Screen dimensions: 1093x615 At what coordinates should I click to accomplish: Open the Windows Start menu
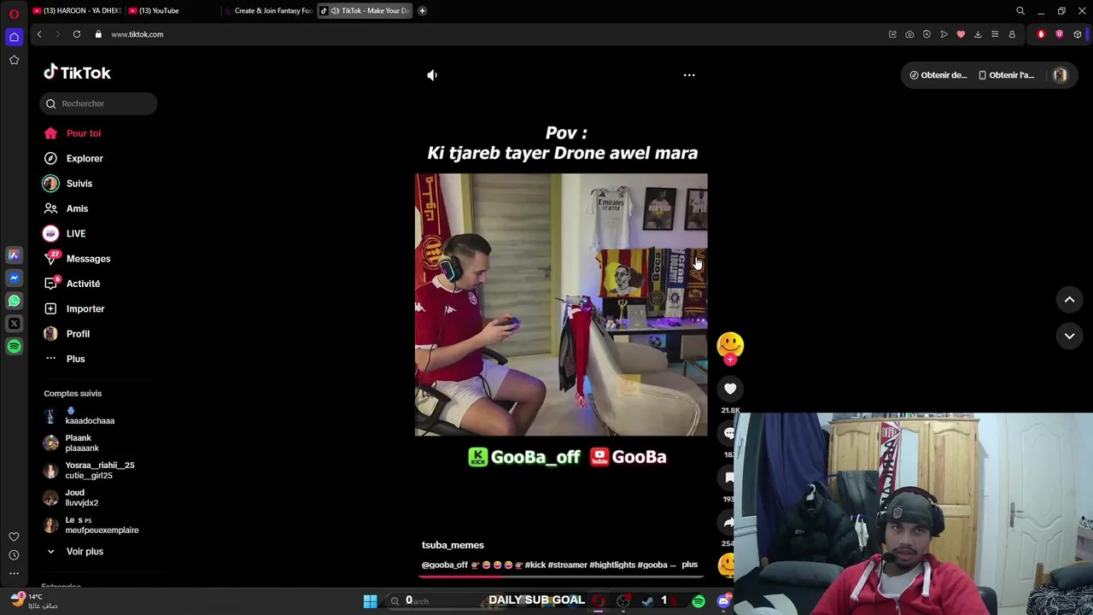tap(370, 601)
